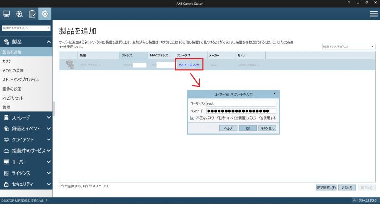380x204 pixels.
Task: Select ストリーミングプロファイル in the sidebar
Action: (x=26, y=80)
